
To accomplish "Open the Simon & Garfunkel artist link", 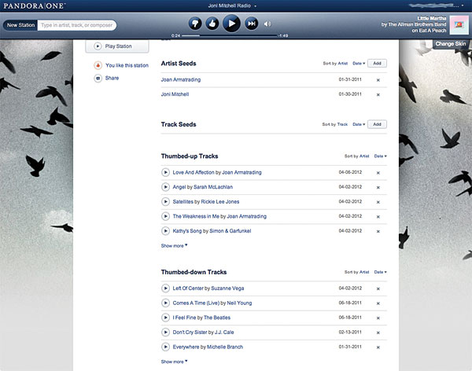I will coord(230,231).
